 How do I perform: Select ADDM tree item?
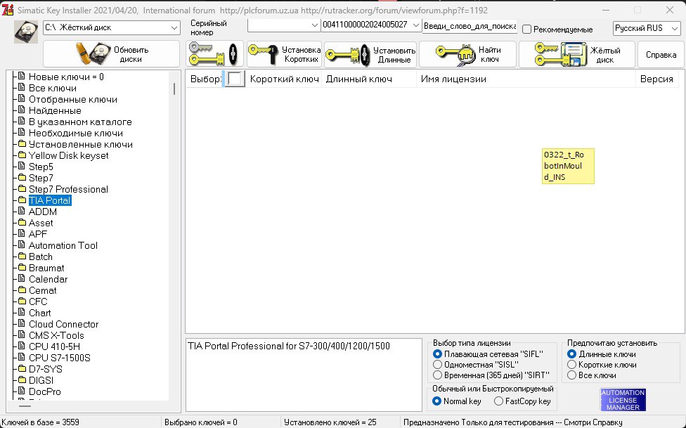click(x=42, y=212)
